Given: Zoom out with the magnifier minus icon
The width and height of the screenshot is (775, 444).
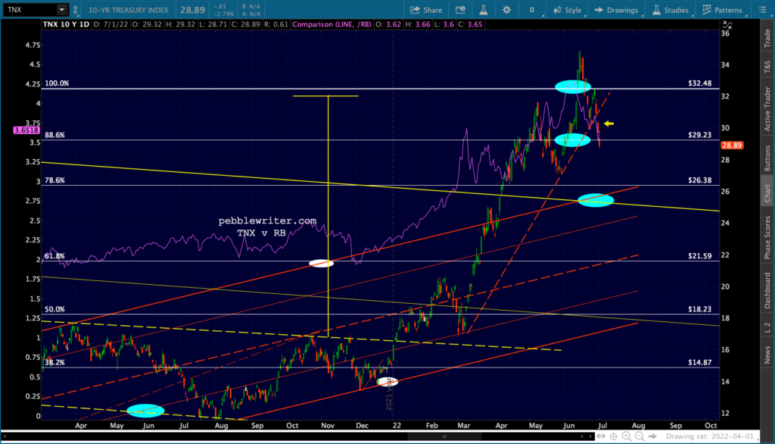Looking at the screenshot, I should [x=640, y=436].
